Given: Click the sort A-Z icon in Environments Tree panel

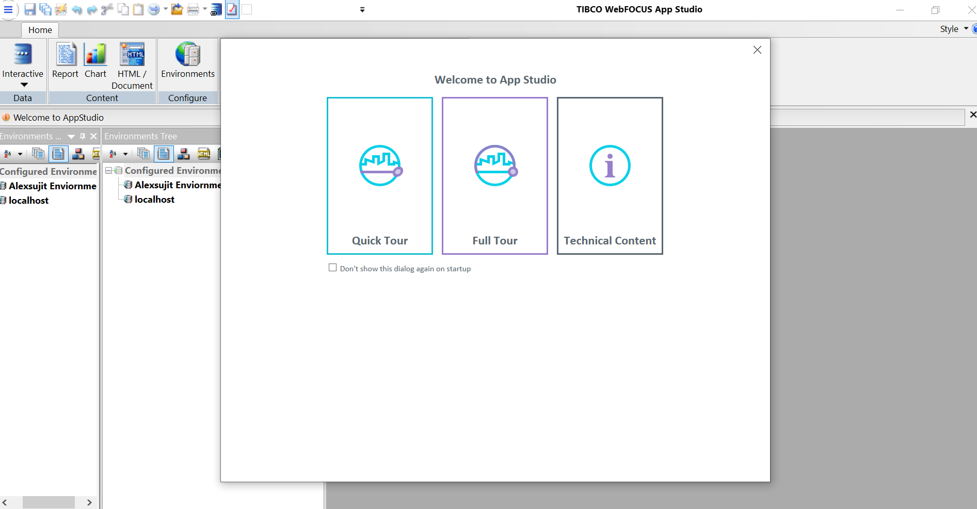Looking at the screenshot, I should point(114,154).
